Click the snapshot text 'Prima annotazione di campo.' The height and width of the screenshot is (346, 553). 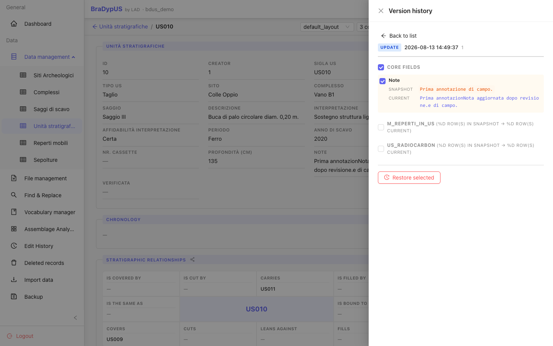click(456, 89)
